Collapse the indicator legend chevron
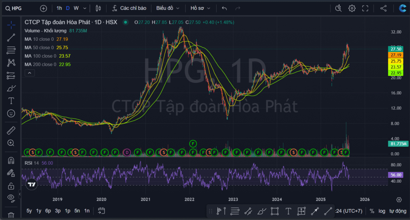This screenshot has height=220, width=410. (30, 73)
